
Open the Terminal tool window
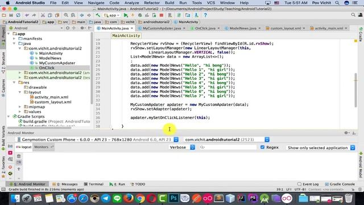94,184
